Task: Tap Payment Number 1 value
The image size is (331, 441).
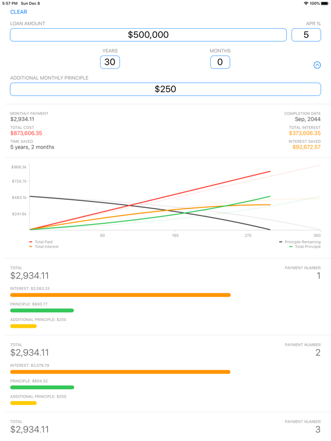Action: tap(318, 276)
